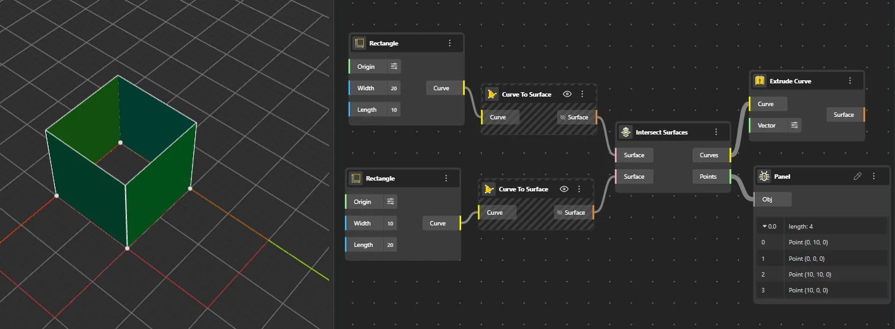Toggle eye visibility on lower Curve To Surface
895x329 pixels.
point(564,189)
